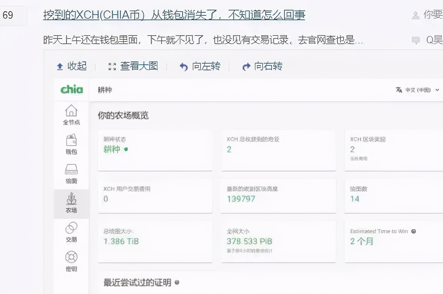Click the info icon beside 最近尝试过的证明
Image resolution: width=443 pixels, height=294 pixels.
click(177, 283)
